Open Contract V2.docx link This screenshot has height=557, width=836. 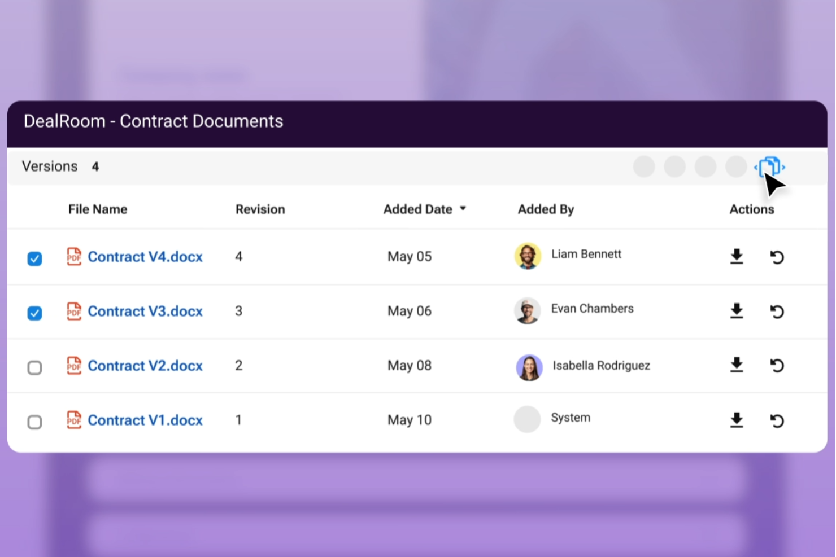(x=145, y=366)
